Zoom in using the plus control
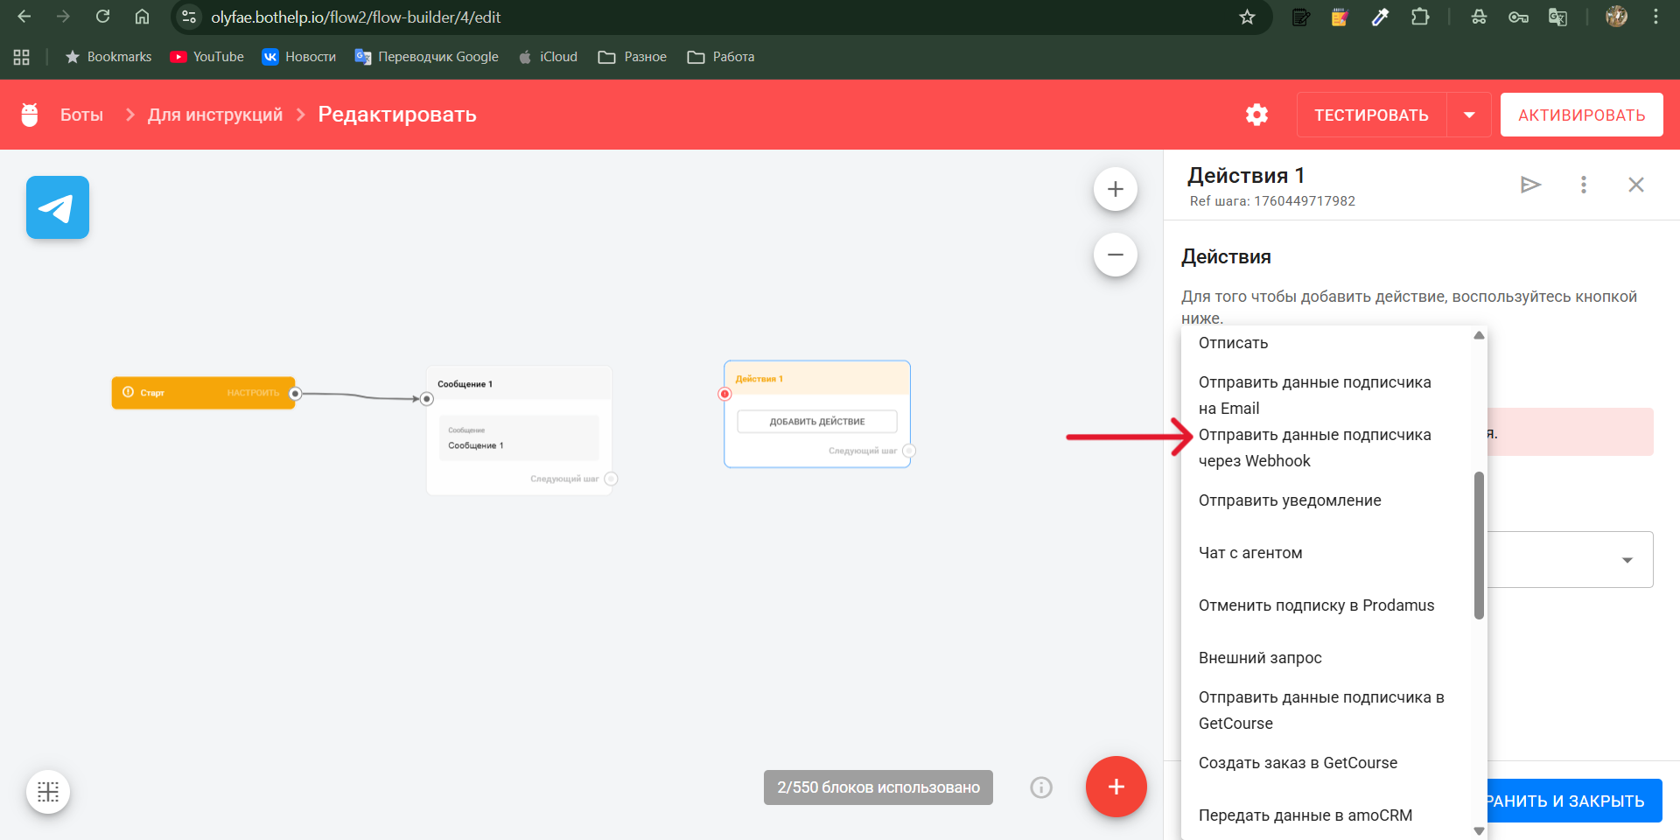This screenshot has width=1680, height=840. (1116, 188)
